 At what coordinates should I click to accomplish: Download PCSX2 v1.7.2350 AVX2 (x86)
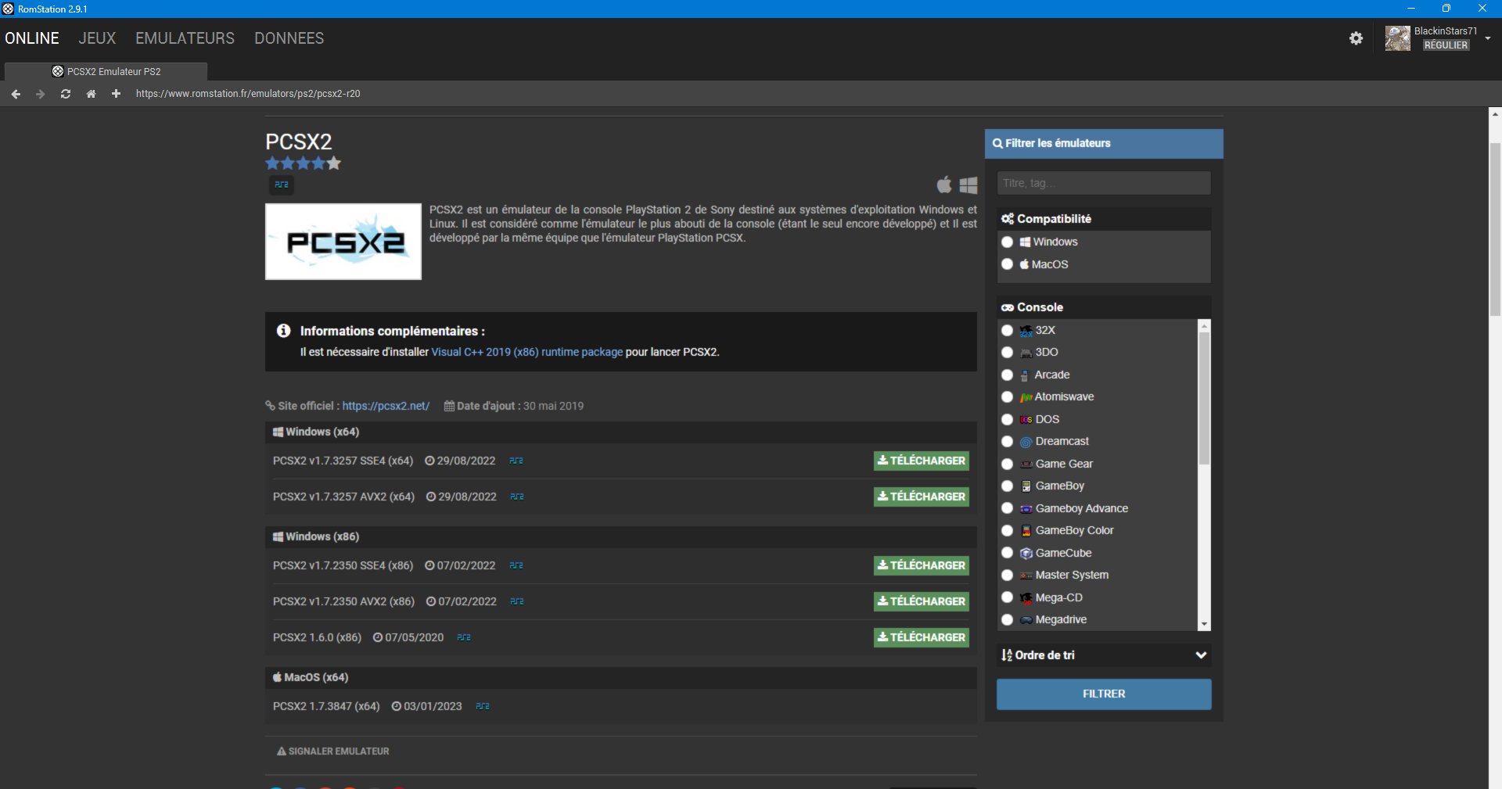922,601
